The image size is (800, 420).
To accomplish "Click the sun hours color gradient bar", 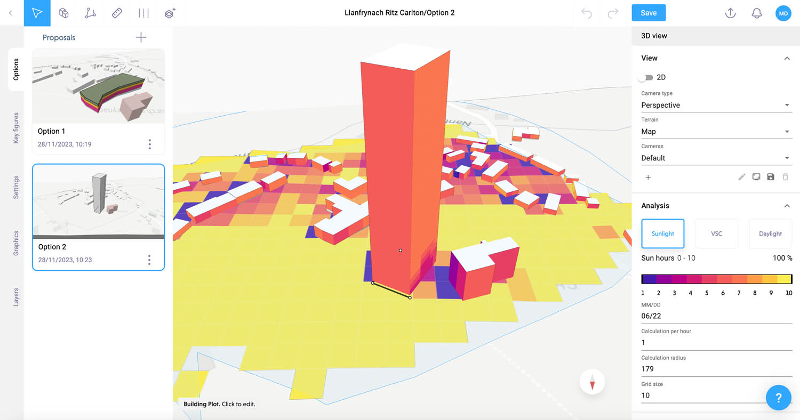I will [x=716, y=279].
